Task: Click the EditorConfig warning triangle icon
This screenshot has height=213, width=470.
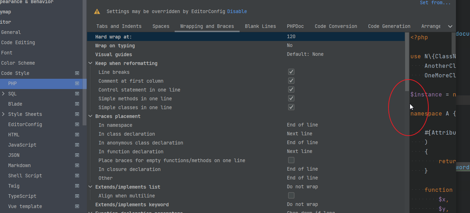Action: tap(97, 12)
